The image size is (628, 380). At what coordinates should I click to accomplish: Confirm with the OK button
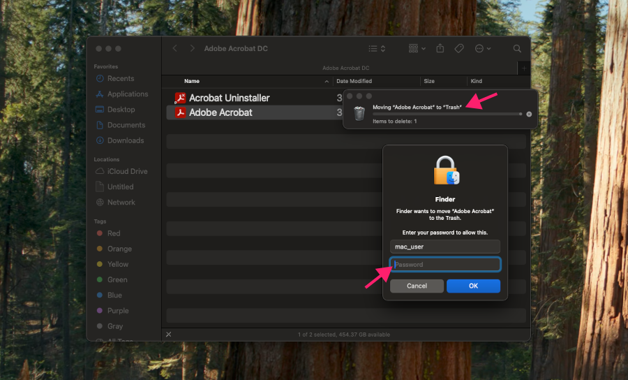click(x=473, y=286)
